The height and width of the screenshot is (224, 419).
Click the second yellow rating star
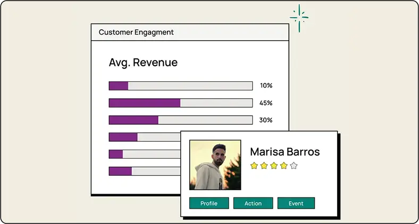(x=264, y=166)
